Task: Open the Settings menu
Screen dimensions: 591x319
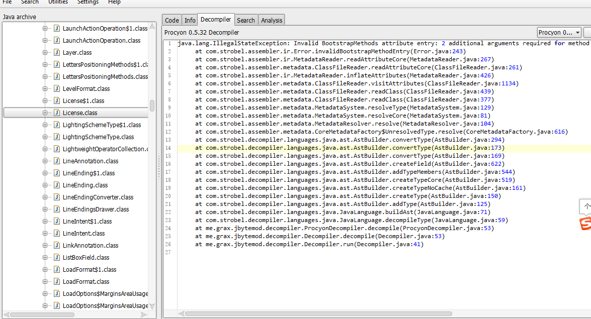Action: point(88,2)
